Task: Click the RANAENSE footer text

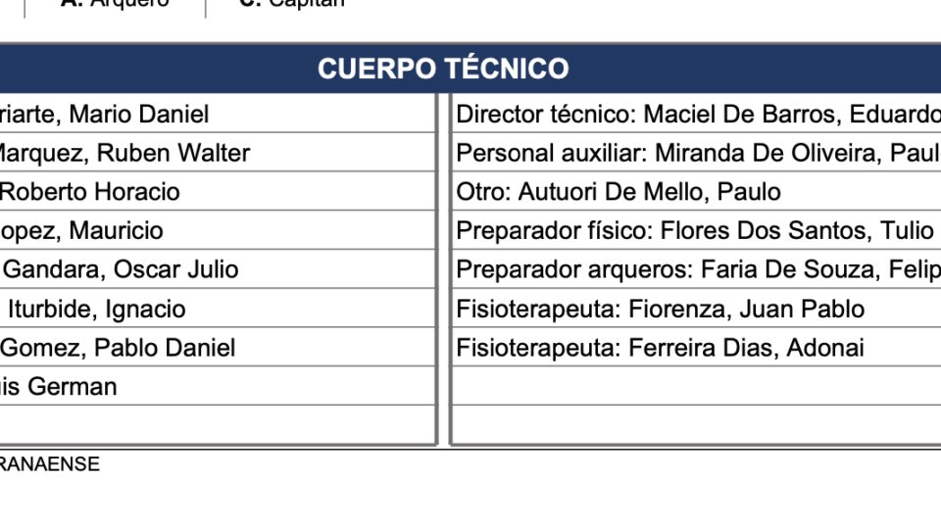Action: click(x=50, y=464)
